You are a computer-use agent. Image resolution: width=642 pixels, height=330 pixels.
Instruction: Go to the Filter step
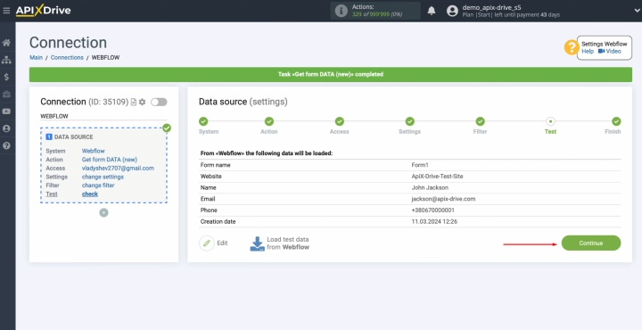481,121
